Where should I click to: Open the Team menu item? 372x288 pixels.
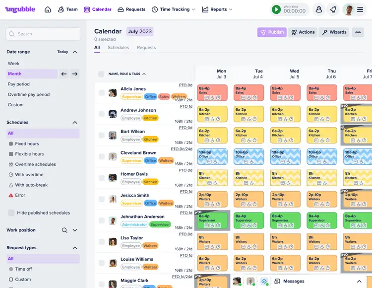(x=67, y=9)
